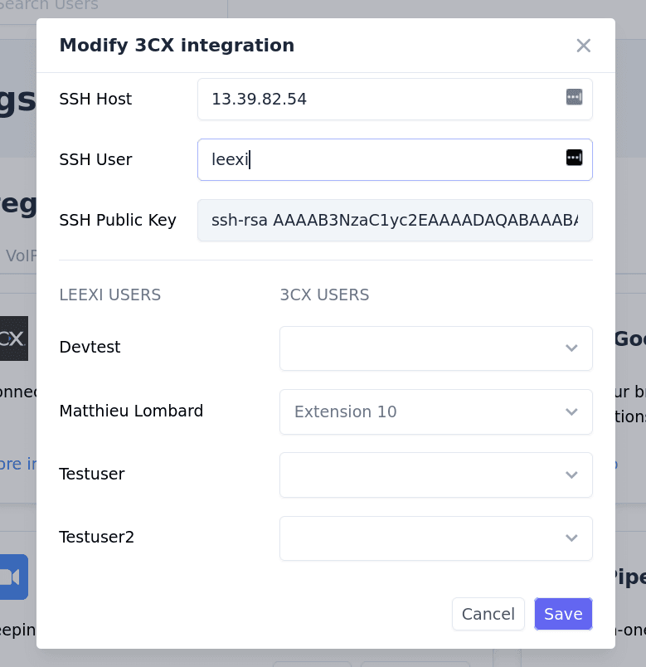
Task: Focus the SSH Host input field
Action: 381,99
